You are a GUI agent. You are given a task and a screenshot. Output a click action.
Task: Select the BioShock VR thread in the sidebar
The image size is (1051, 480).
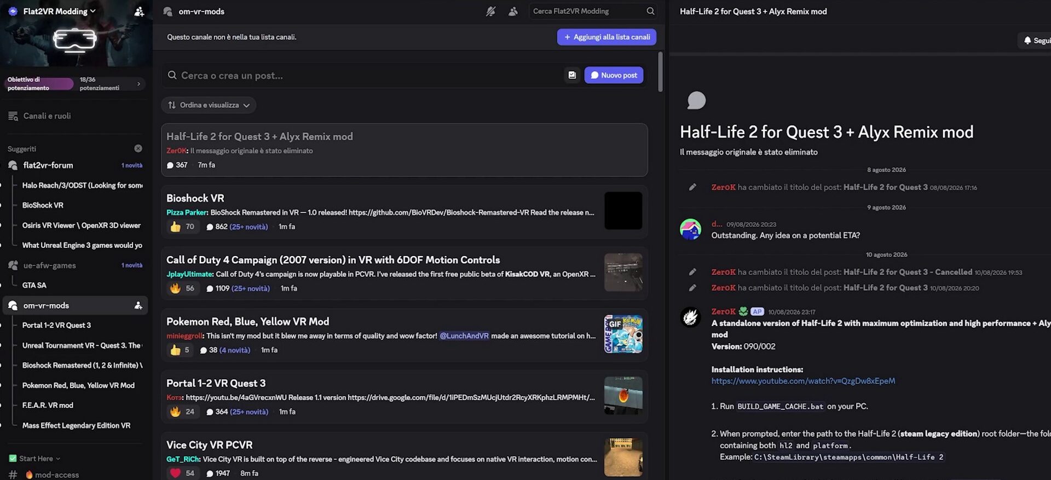click(x=43, y=205)
